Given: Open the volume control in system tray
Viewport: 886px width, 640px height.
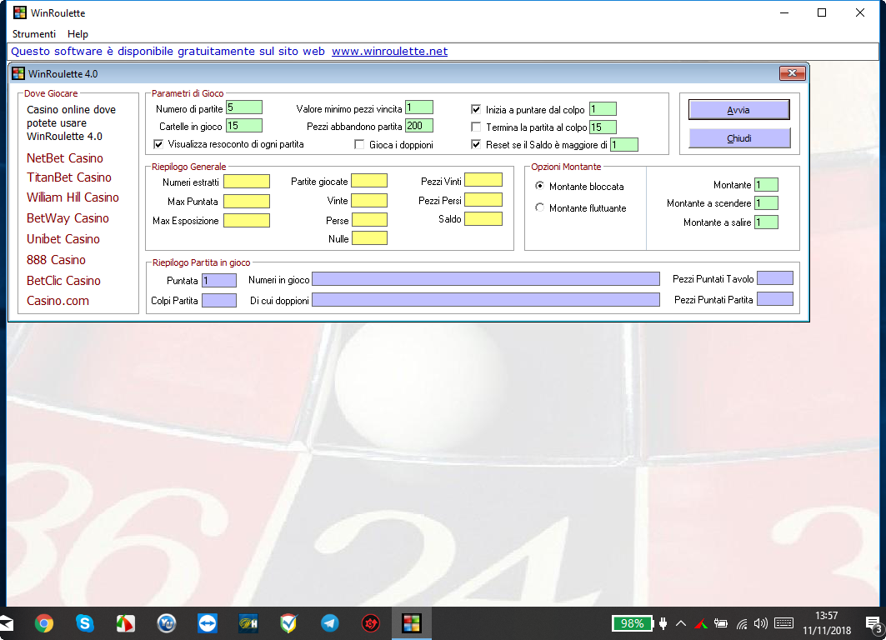Looking at the screenshot, I should coord(760,623).
